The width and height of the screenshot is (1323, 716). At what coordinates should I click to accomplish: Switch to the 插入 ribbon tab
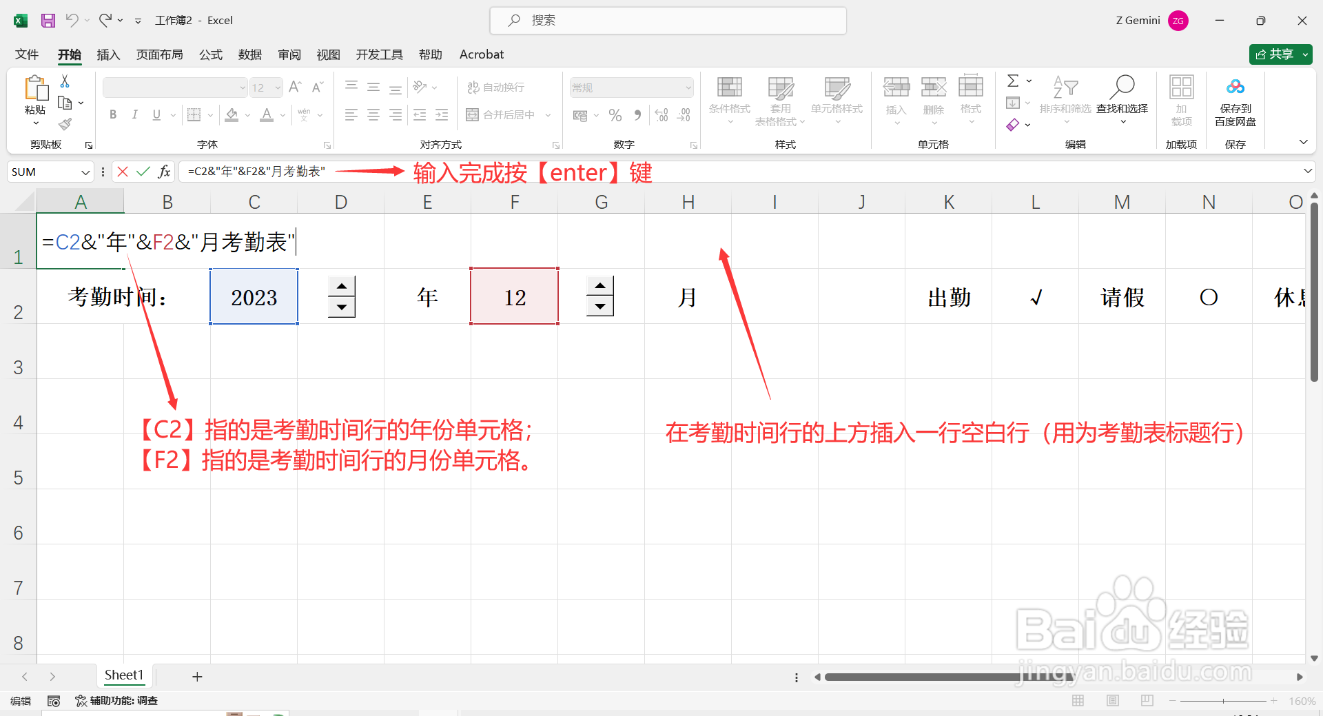point(107,54)
